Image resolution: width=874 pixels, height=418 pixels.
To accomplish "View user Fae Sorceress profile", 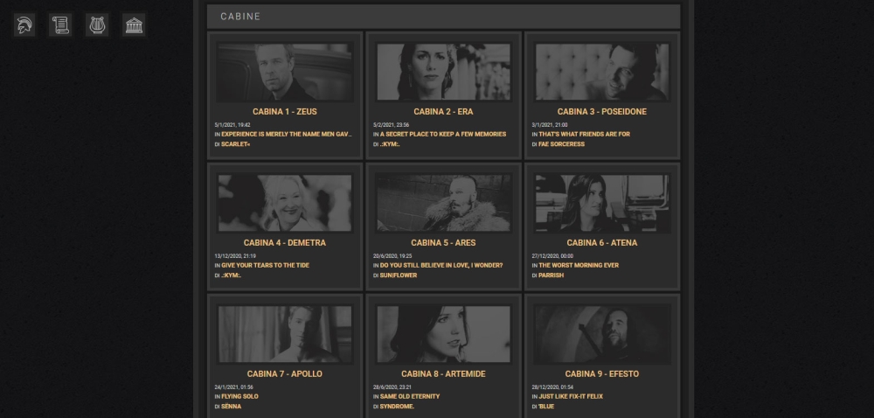I will (x=561, y=144).
